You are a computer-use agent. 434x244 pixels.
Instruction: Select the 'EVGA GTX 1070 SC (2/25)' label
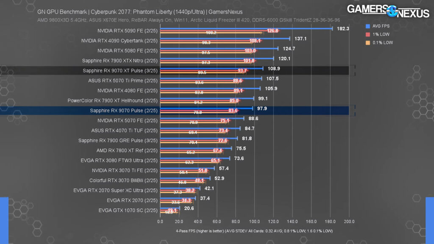(128, 210)
